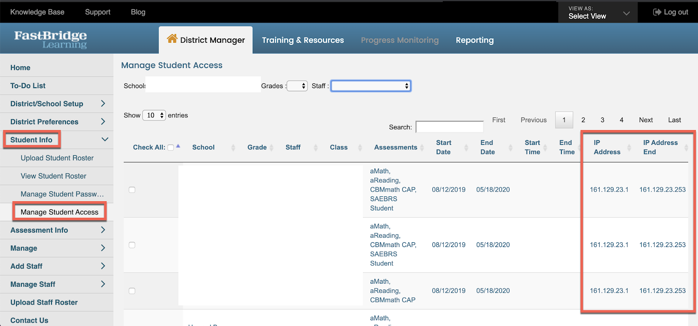Open the View As Select View dropdown
Screen dimensions: 698x326
point(598,12)
